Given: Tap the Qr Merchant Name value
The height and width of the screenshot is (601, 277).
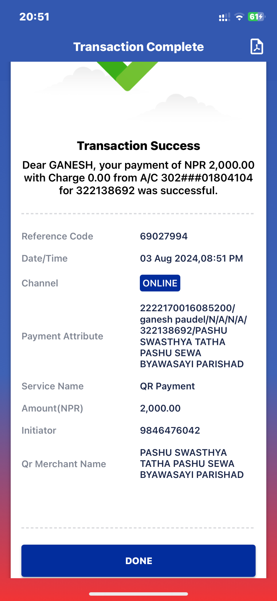Looking at the screenshot, I should [x=192, y=463].
